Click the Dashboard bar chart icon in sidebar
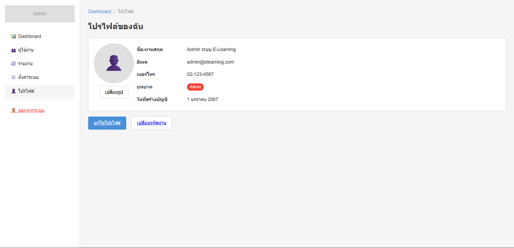 pyautogui.click(x=13, y=36)
